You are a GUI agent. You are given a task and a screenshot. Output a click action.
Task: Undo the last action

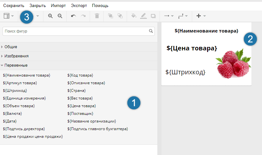[x=73, y=16]
